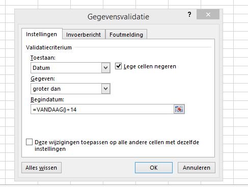Click the 'Deze wijzigingen toepassen op alle' label text

pos(81,142)
